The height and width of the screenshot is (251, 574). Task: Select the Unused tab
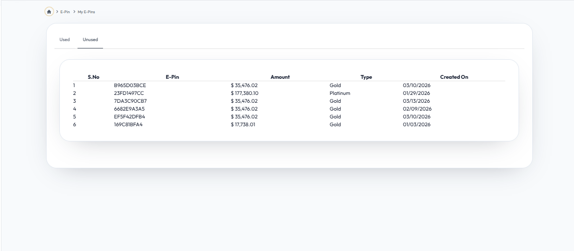(90, 40)
